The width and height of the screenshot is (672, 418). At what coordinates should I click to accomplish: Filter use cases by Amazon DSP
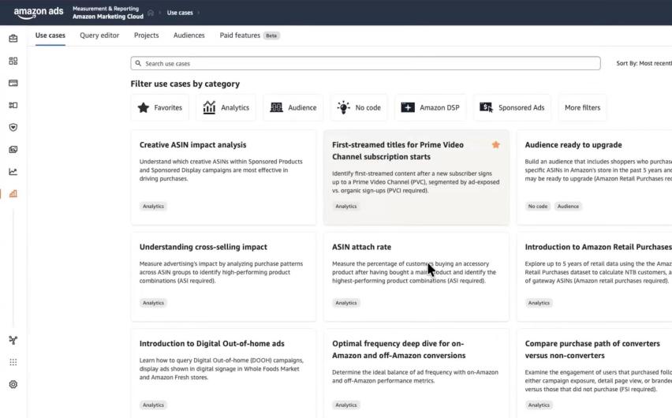[x=430, y=108]
